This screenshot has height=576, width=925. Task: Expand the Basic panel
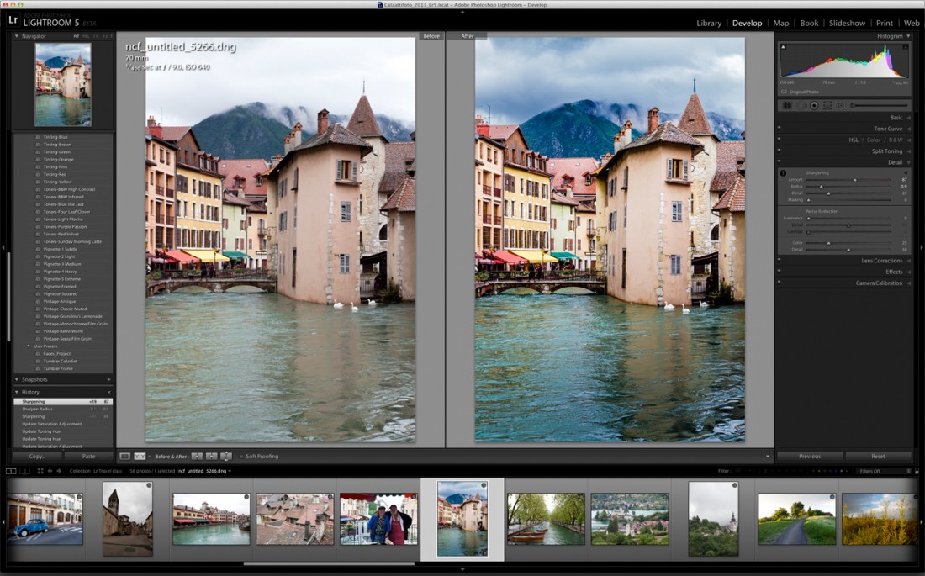(x=896, y=118)
